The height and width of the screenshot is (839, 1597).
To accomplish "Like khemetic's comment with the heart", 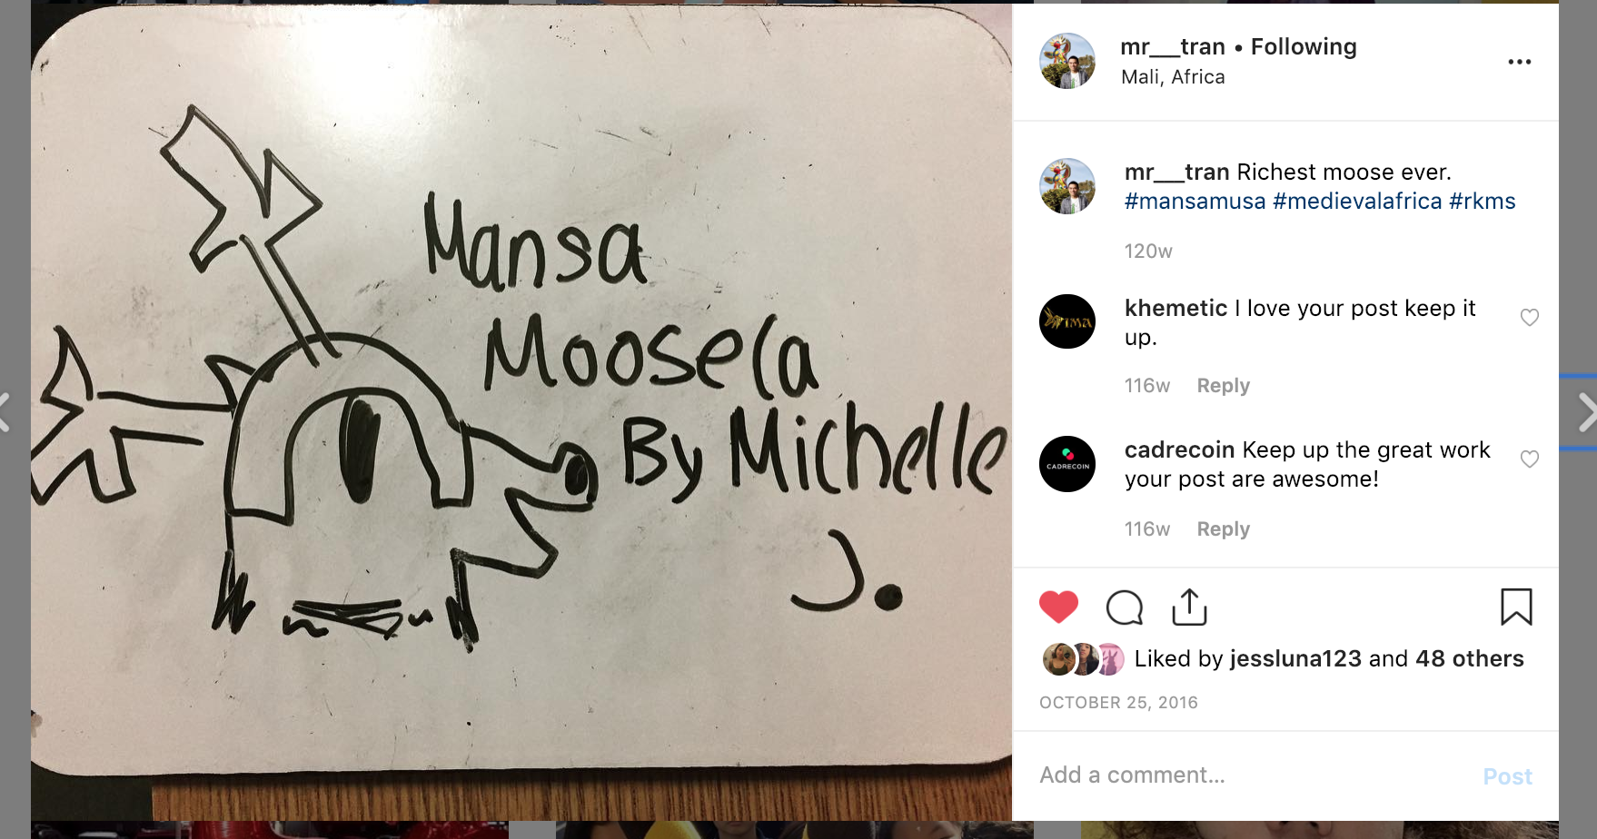I will tap(1530, 317).
